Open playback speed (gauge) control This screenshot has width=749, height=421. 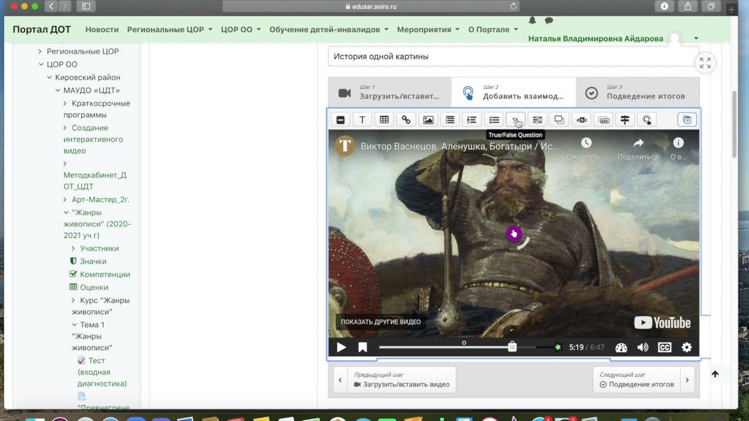coord(621,347)
